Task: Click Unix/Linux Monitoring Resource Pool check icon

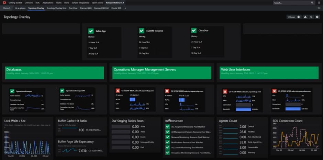Action: coord(167,153)
